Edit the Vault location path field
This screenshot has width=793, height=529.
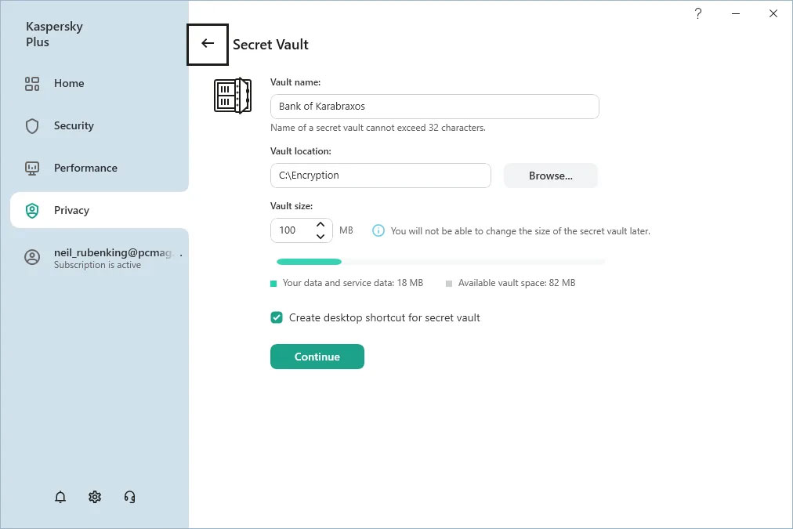click(380, 176)
